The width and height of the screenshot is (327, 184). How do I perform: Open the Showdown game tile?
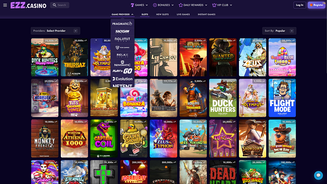tap(252, 139)
